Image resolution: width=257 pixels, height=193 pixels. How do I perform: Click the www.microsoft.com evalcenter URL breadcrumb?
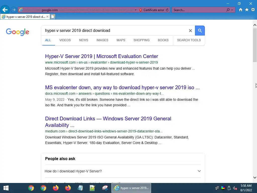coord(101,62)
